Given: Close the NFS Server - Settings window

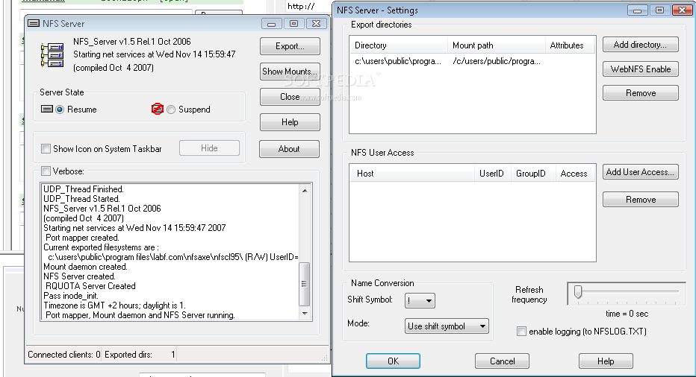Looking at the screenshot, I should 682,10.
